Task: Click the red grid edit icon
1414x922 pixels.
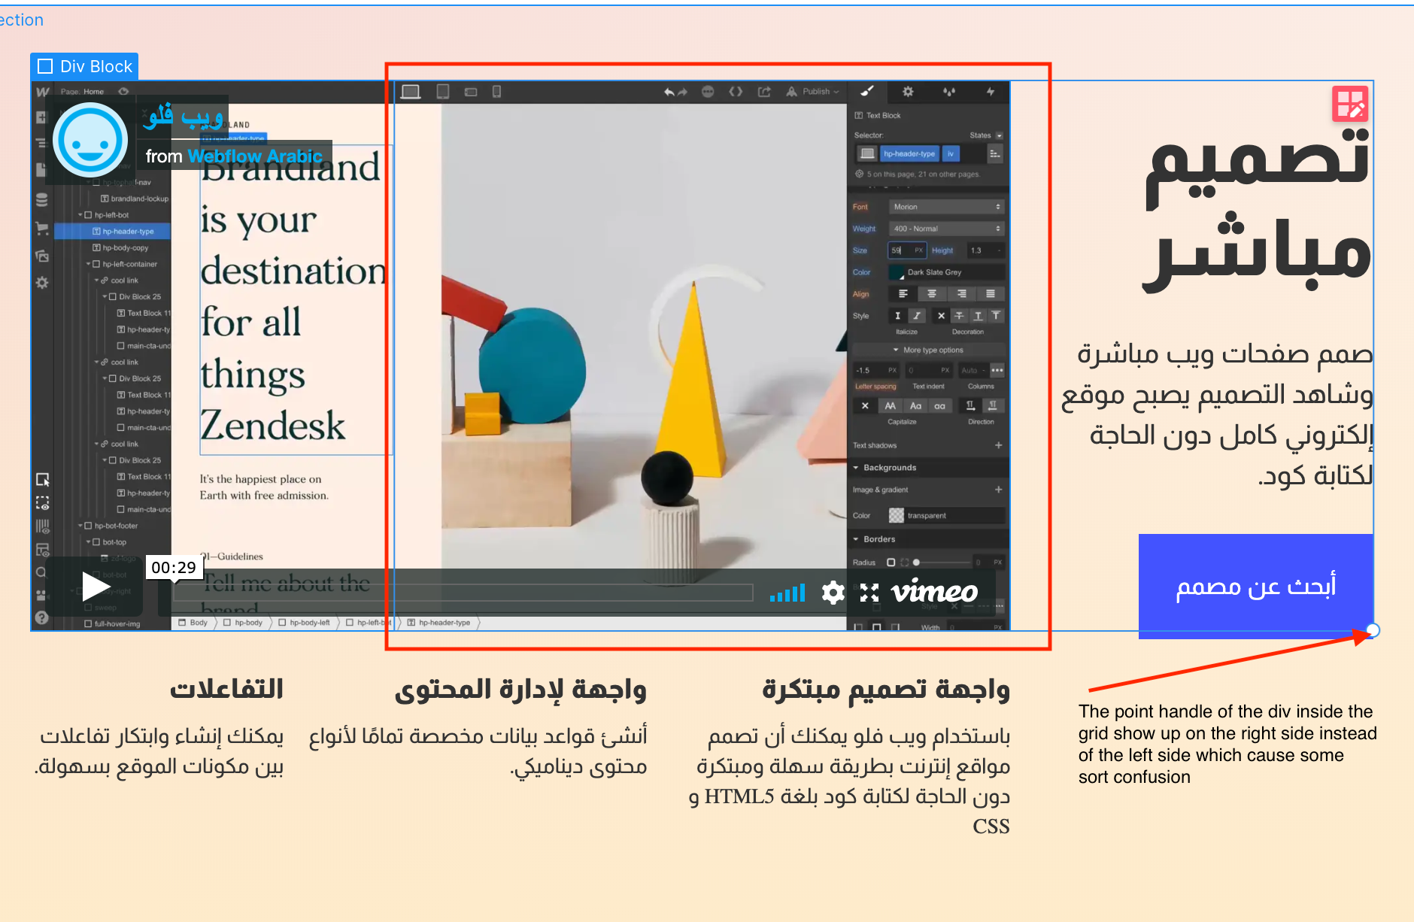Action: click(x=1350, y=104)
